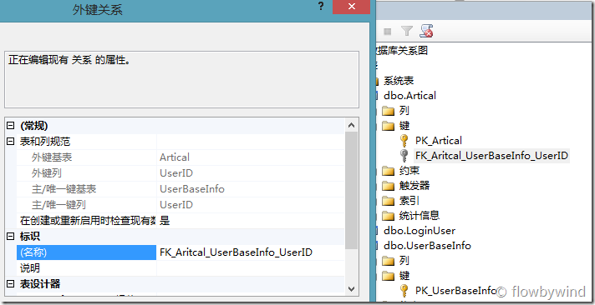595x305 pixels.
Task: Select FK_Aritcal_UserBaseInfo_UserID in the tree
Action: (491, 156)
